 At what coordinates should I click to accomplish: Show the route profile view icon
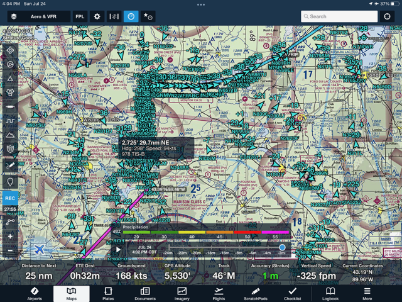(x=114, y=16)
